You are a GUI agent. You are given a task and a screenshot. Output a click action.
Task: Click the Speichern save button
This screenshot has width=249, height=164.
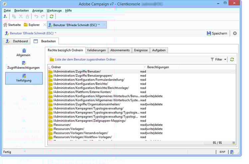217,33
